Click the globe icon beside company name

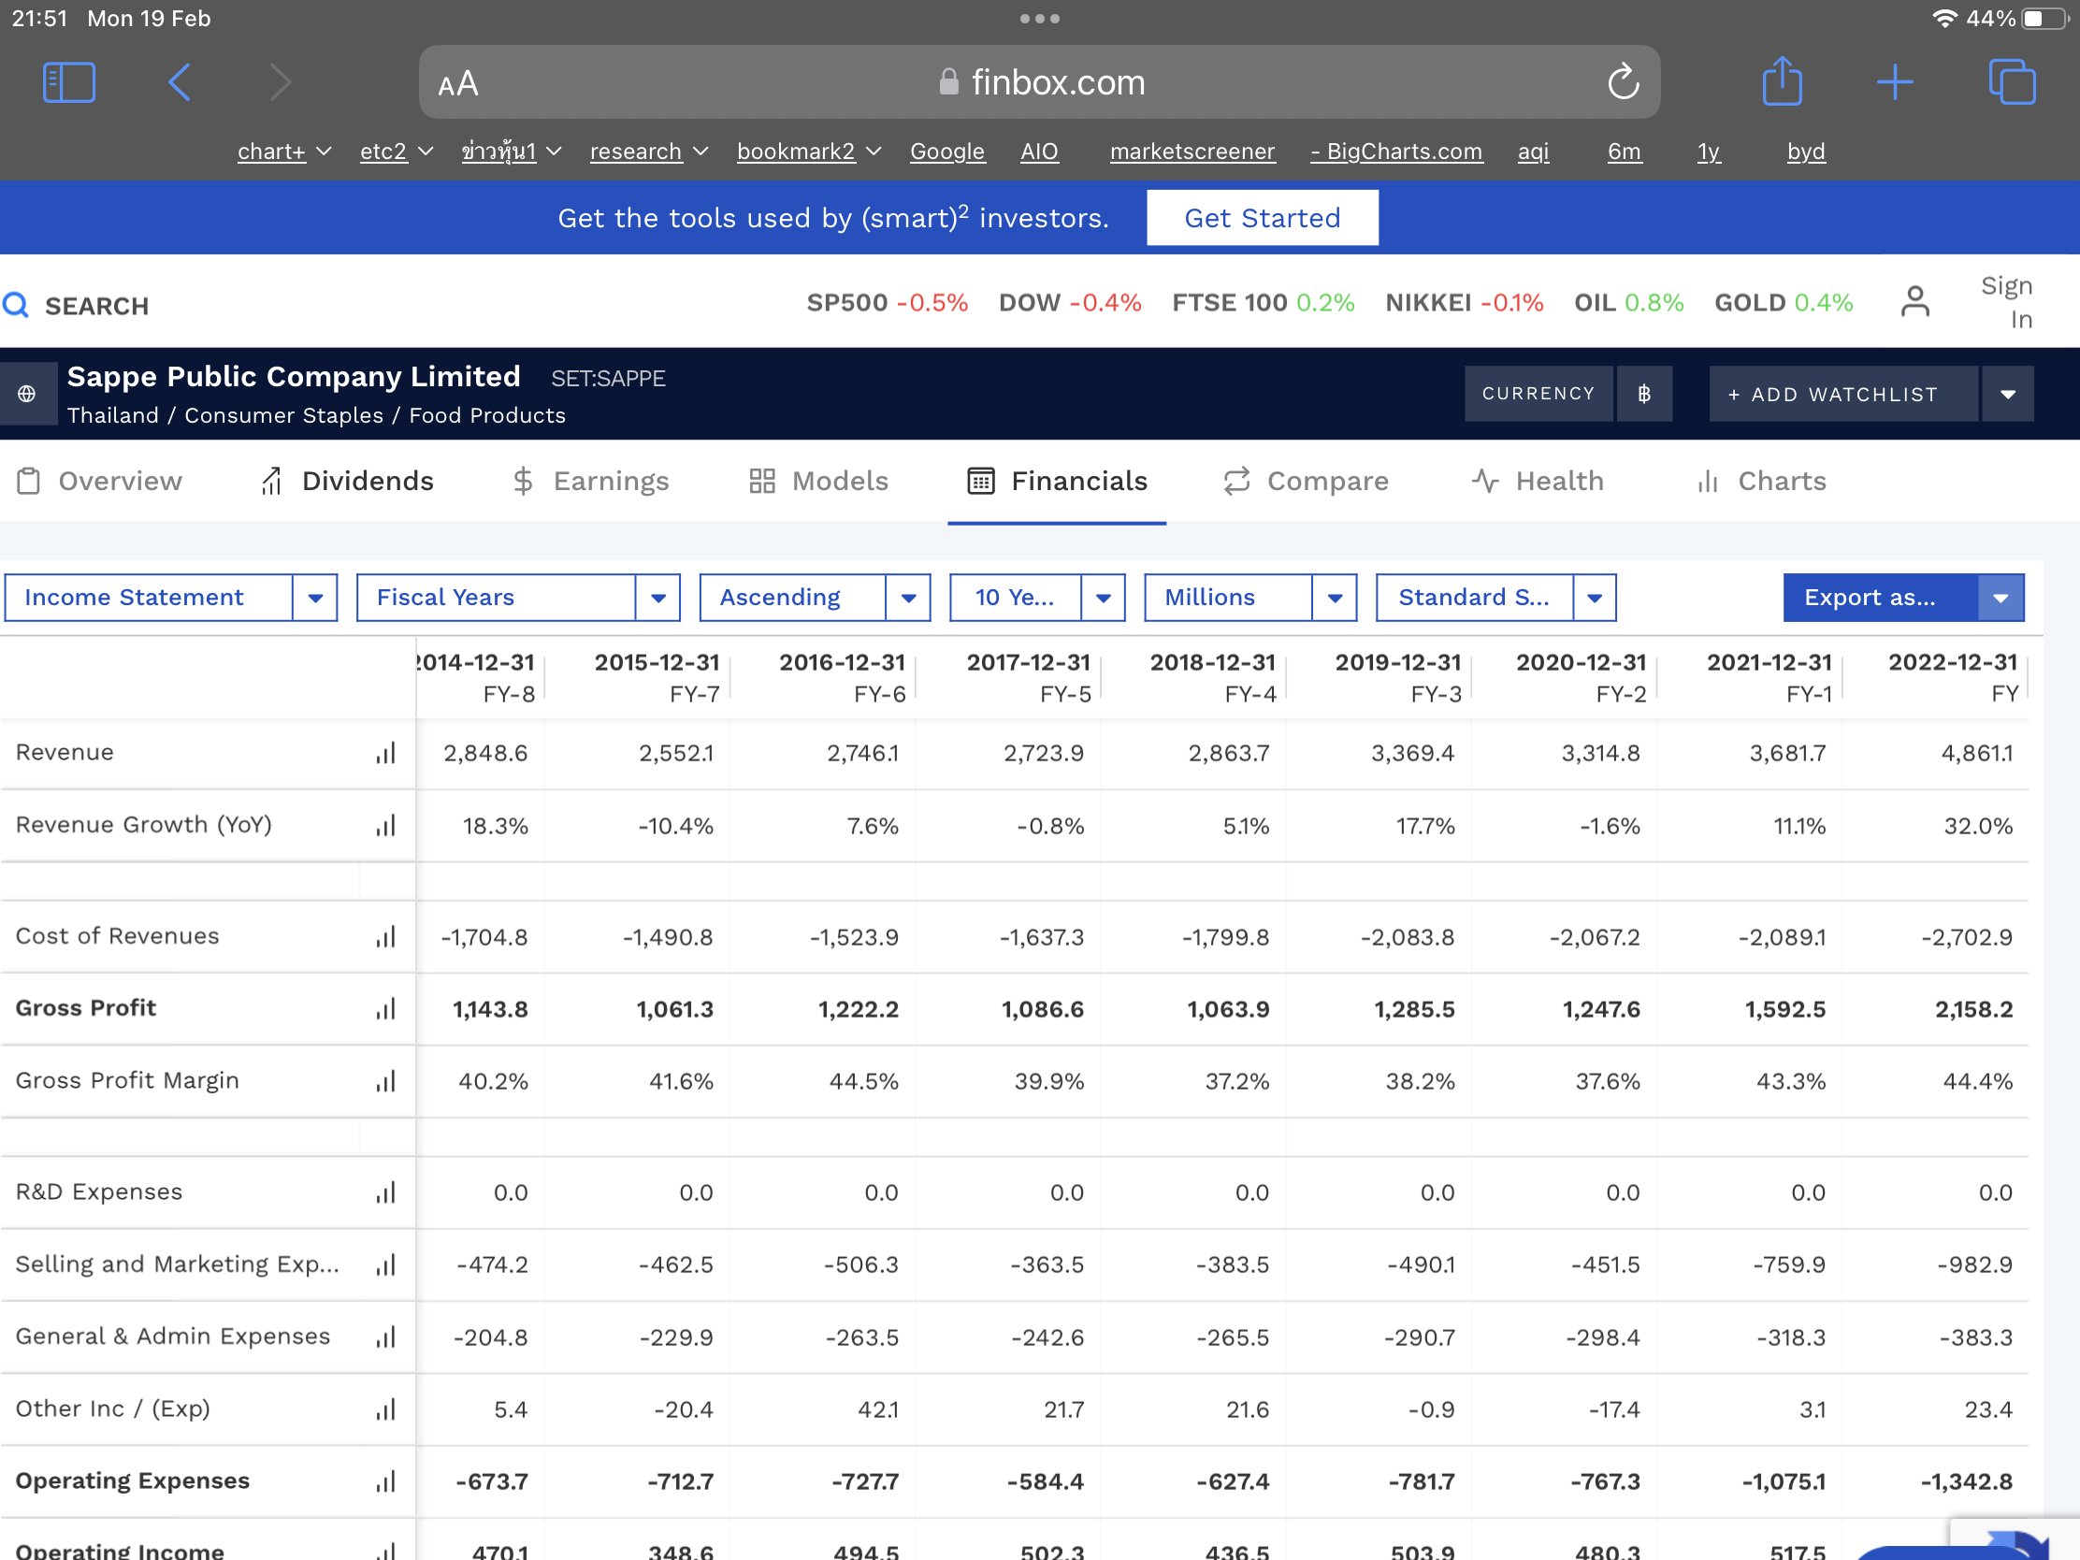click(x=26, y=393)
